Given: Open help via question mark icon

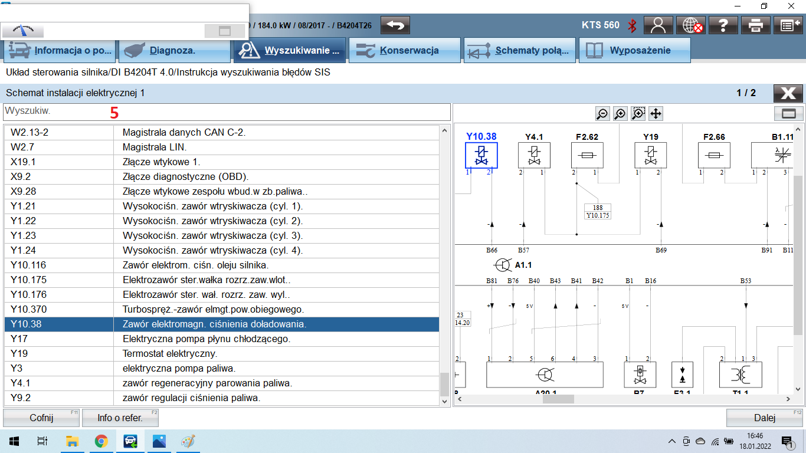Looking at the screenshot, I should tap(723, 25).
